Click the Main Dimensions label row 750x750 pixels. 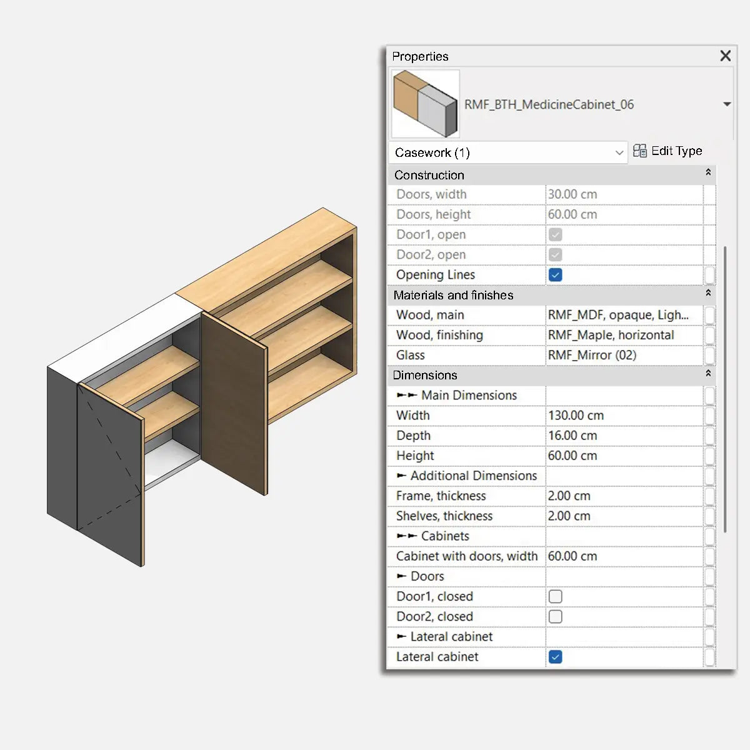[466, 395]
